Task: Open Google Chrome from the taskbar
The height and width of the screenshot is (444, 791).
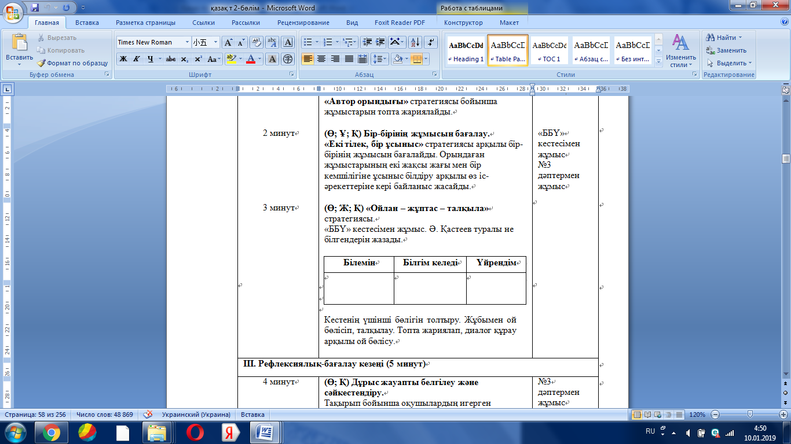Action: click(x=52, y=432)
